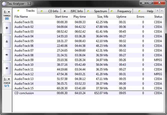Sort by Uptime column header

[119, 17]
